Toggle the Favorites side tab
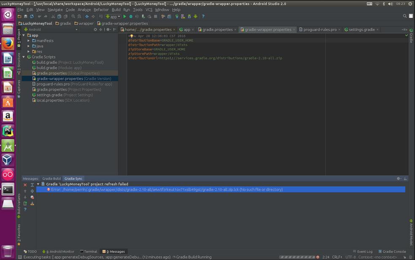 point(19,235)
